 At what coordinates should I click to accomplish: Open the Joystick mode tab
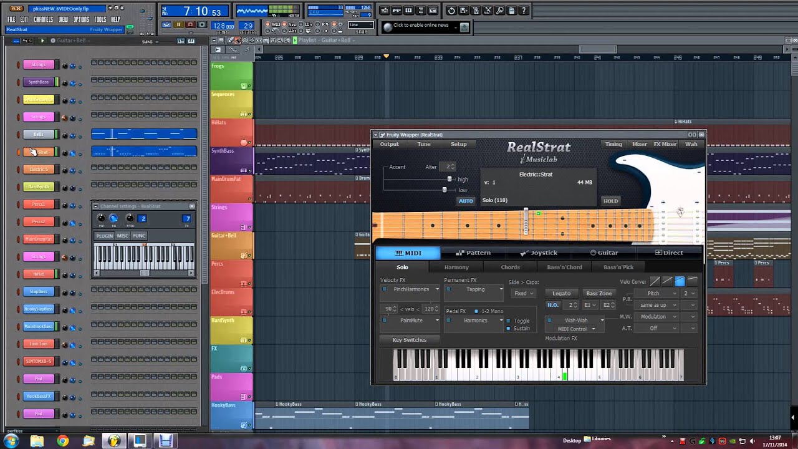[x=539, y=253]
